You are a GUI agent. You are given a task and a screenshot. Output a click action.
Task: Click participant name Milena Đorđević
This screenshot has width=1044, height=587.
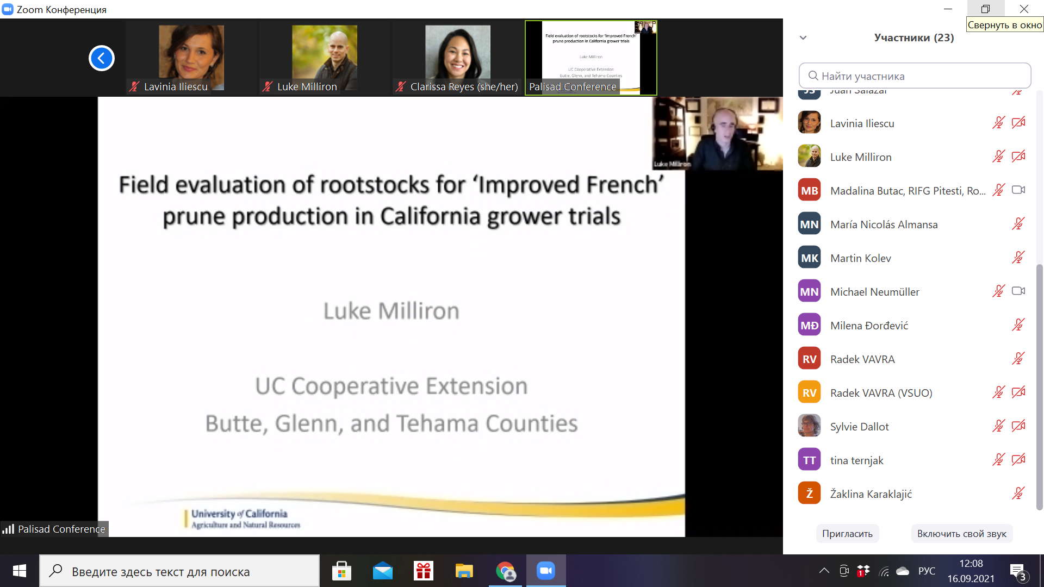[869, 326]
